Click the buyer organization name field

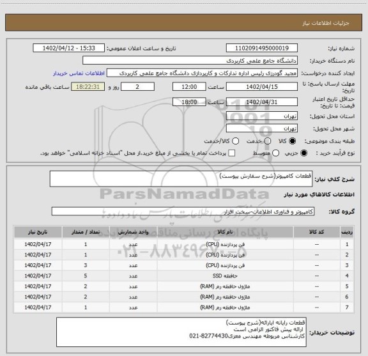coord(190,61)
